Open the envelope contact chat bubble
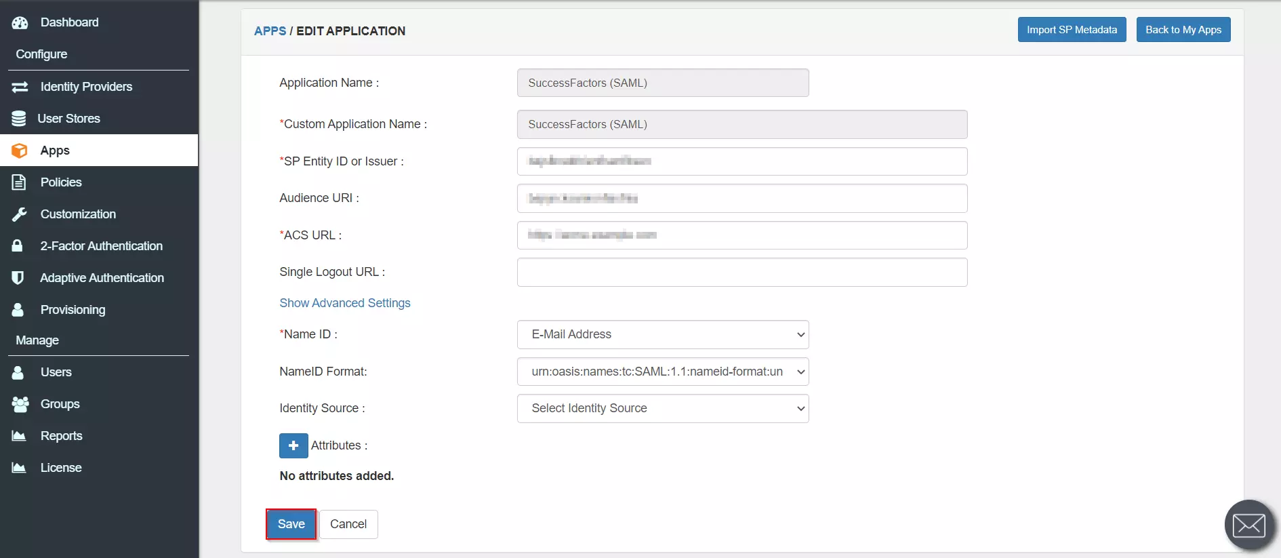The height and width of the screenshot is (558, 1281). point(1249,525)
